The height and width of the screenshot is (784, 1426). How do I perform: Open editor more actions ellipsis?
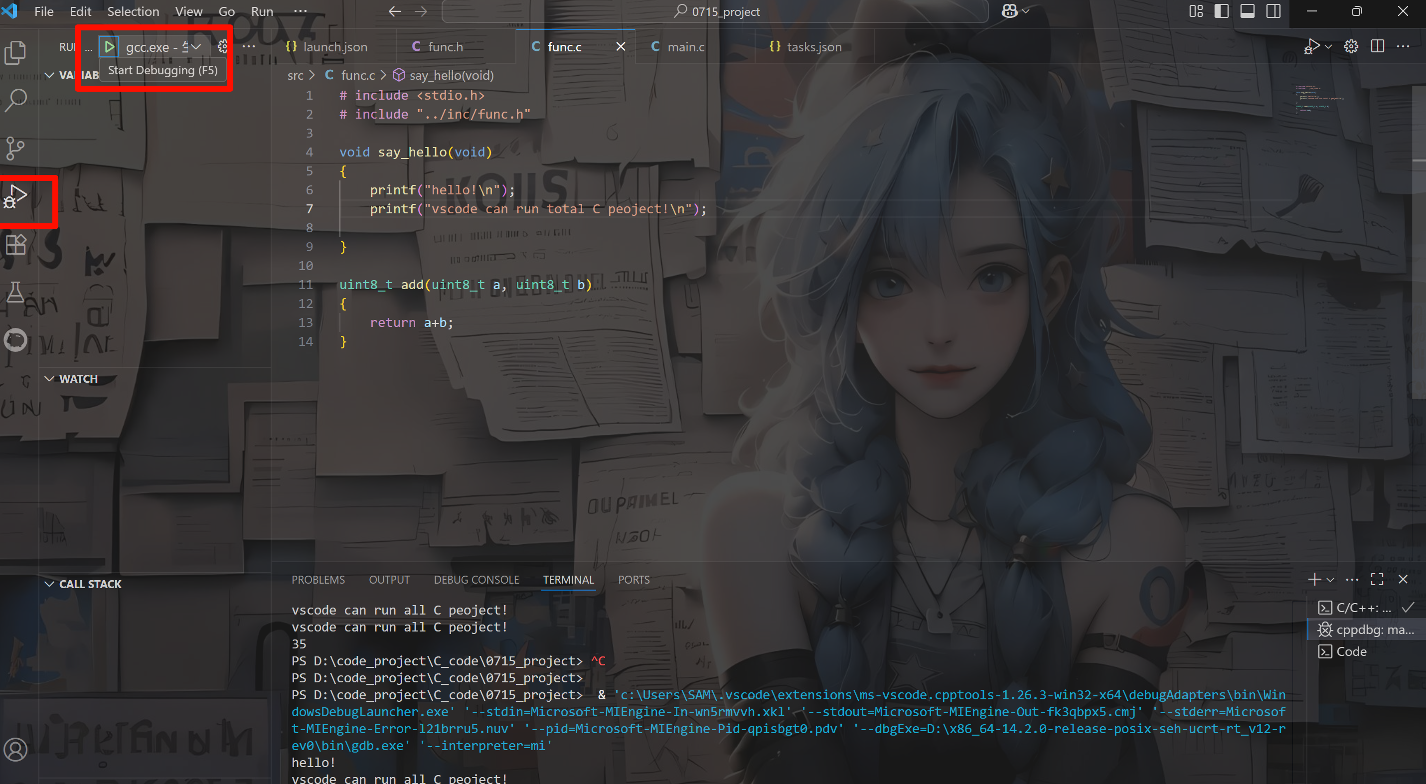(1403, 46)
